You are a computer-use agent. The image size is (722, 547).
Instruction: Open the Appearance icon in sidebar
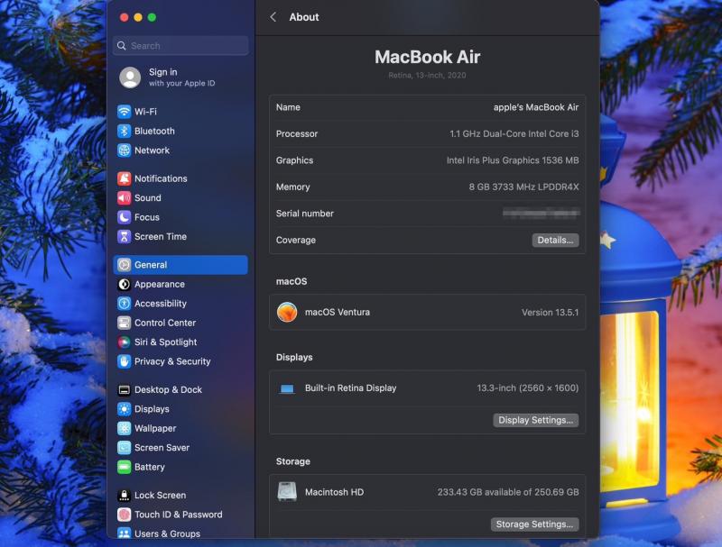point(124,284)
